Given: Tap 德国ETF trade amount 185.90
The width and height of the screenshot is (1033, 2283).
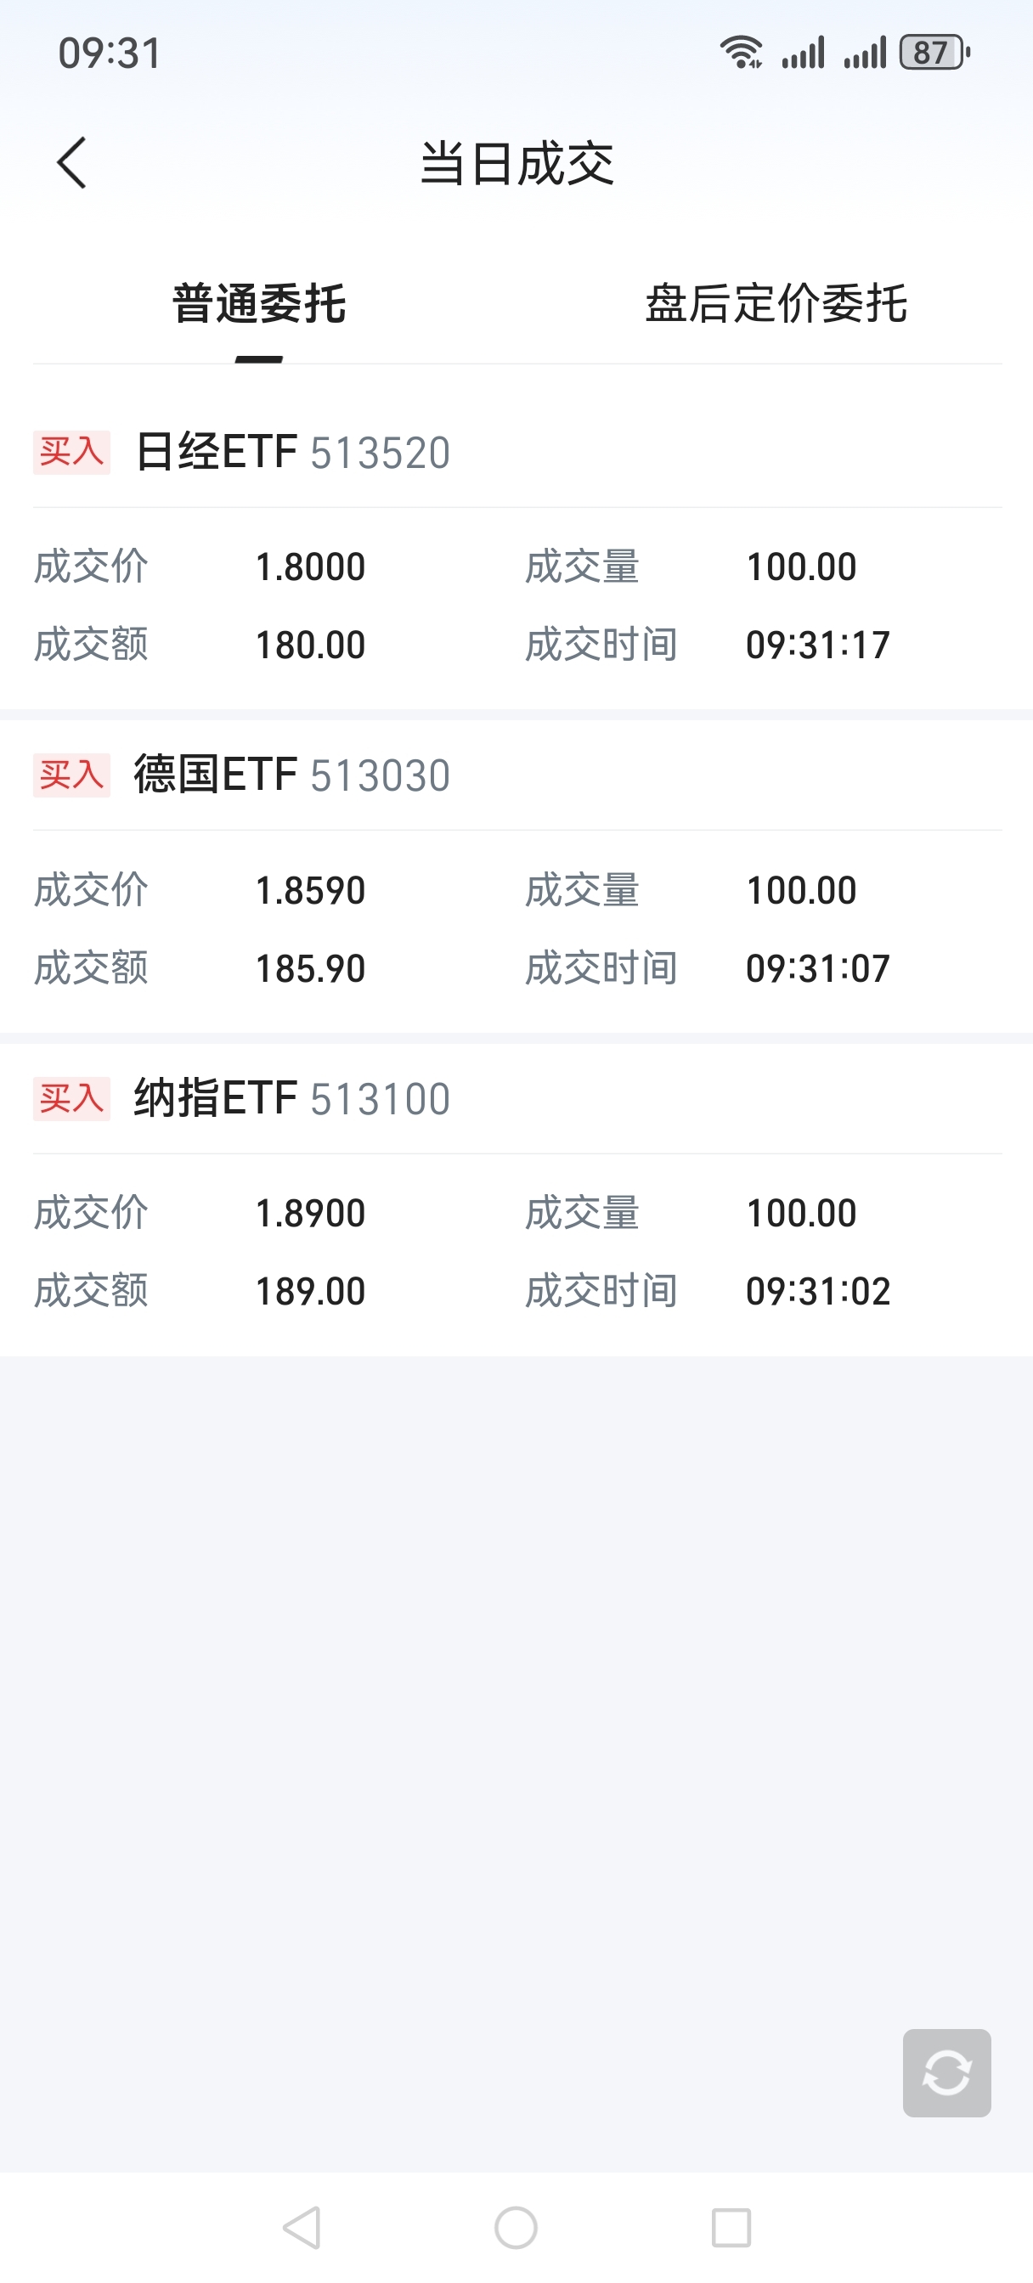Looking at the screenshot, I should click(310, 969).
